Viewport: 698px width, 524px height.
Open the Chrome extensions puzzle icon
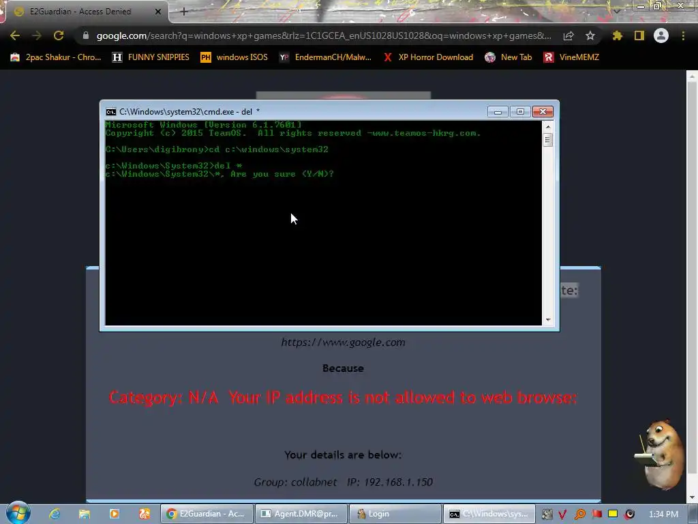click(x=617, y=35)
